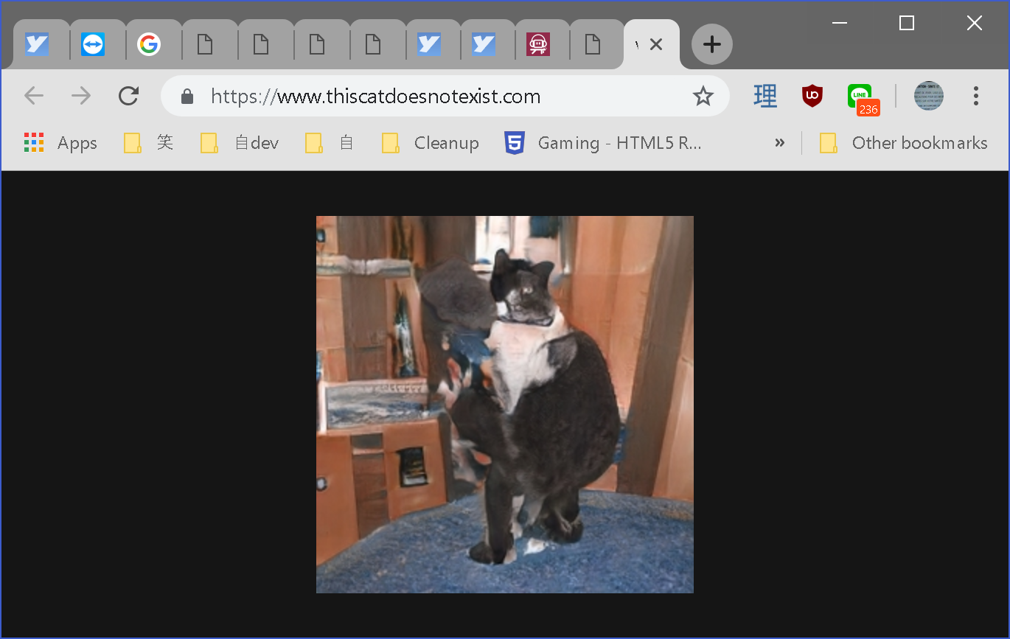
Task: Expand the 自dev bookmarks folder
Action: 240,143
